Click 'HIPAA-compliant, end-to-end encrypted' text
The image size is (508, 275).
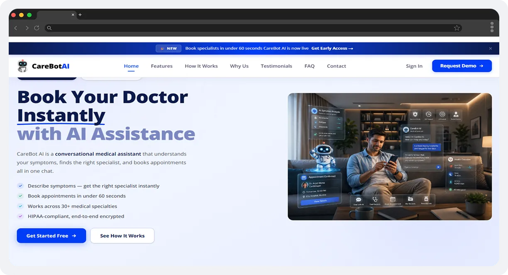[76, 216]
